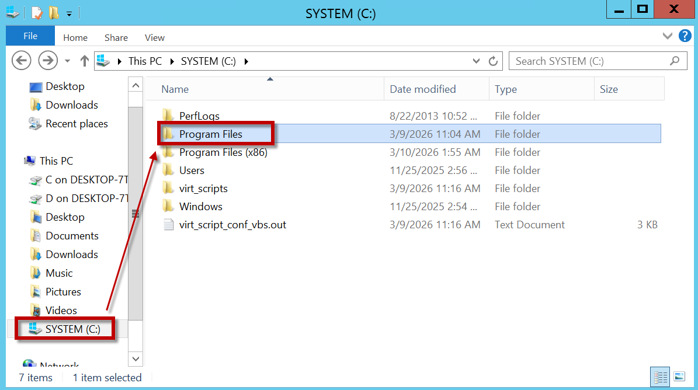Refresh the current folder view
698x390 pixels.
pos(493,61)
